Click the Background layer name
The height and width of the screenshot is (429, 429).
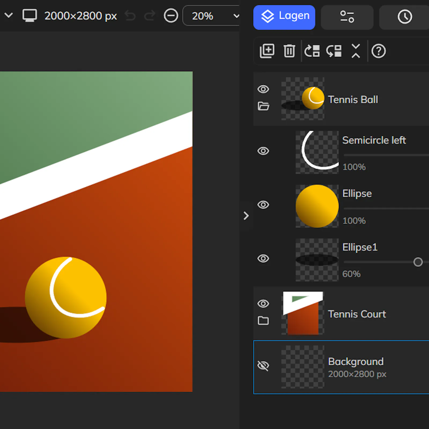(x=356, y=362)
